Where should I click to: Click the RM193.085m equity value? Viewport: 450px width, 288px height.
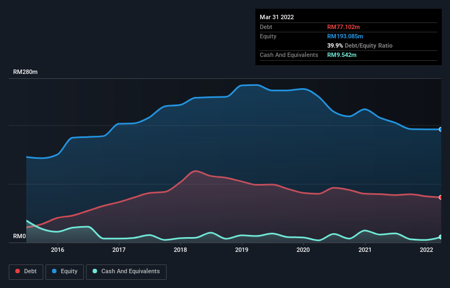(345, 36)
